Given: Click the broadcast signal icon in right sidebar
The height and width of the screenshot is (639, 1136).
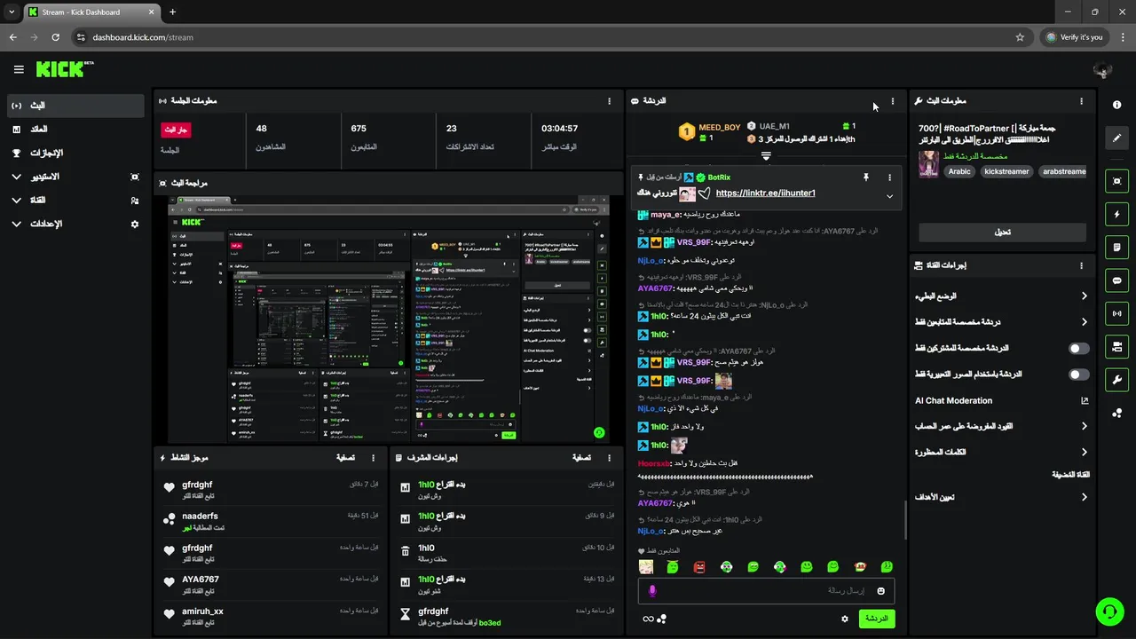Looking at the screenshot, I should (1116, 312).
